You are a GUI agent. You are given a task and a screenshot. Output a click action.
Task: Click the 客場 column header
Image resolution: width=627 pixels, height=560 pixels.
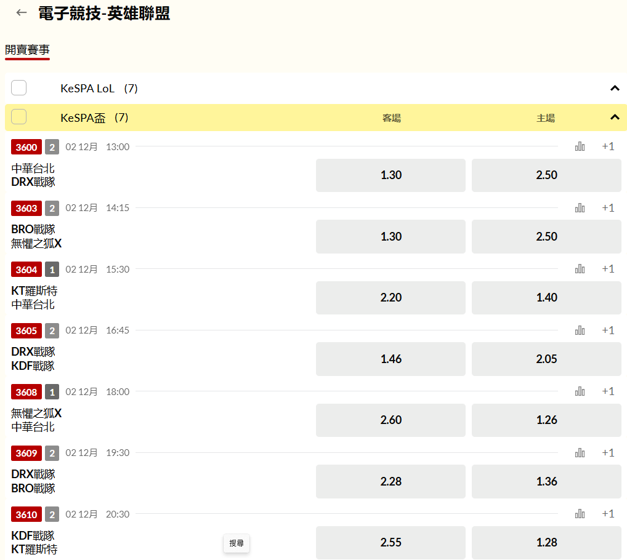click(392, 118)
